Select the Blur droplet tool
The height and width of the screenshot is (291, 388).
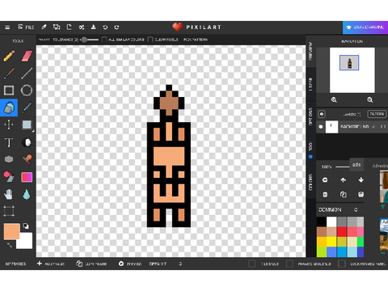(x=27, y=194)
